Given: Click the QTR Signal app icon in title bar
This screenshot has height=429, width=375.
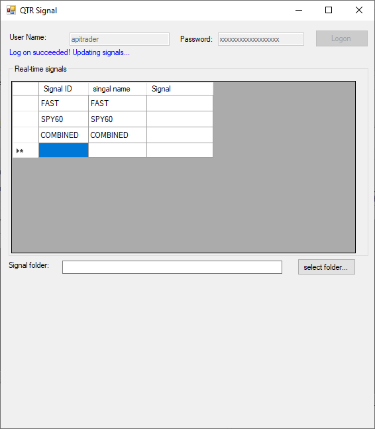Looking at the screenshot, I should [x=11, y=11].
